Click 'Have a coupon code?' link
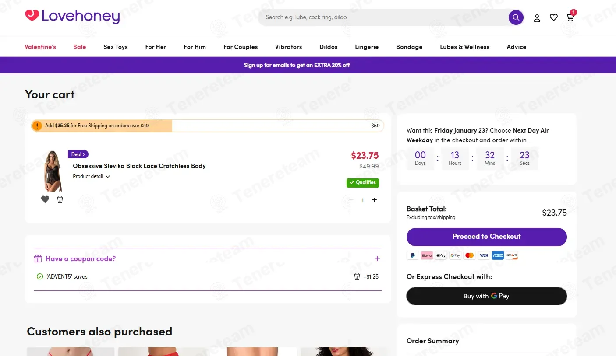The image size is (616, 356). [x=81, y=258]
